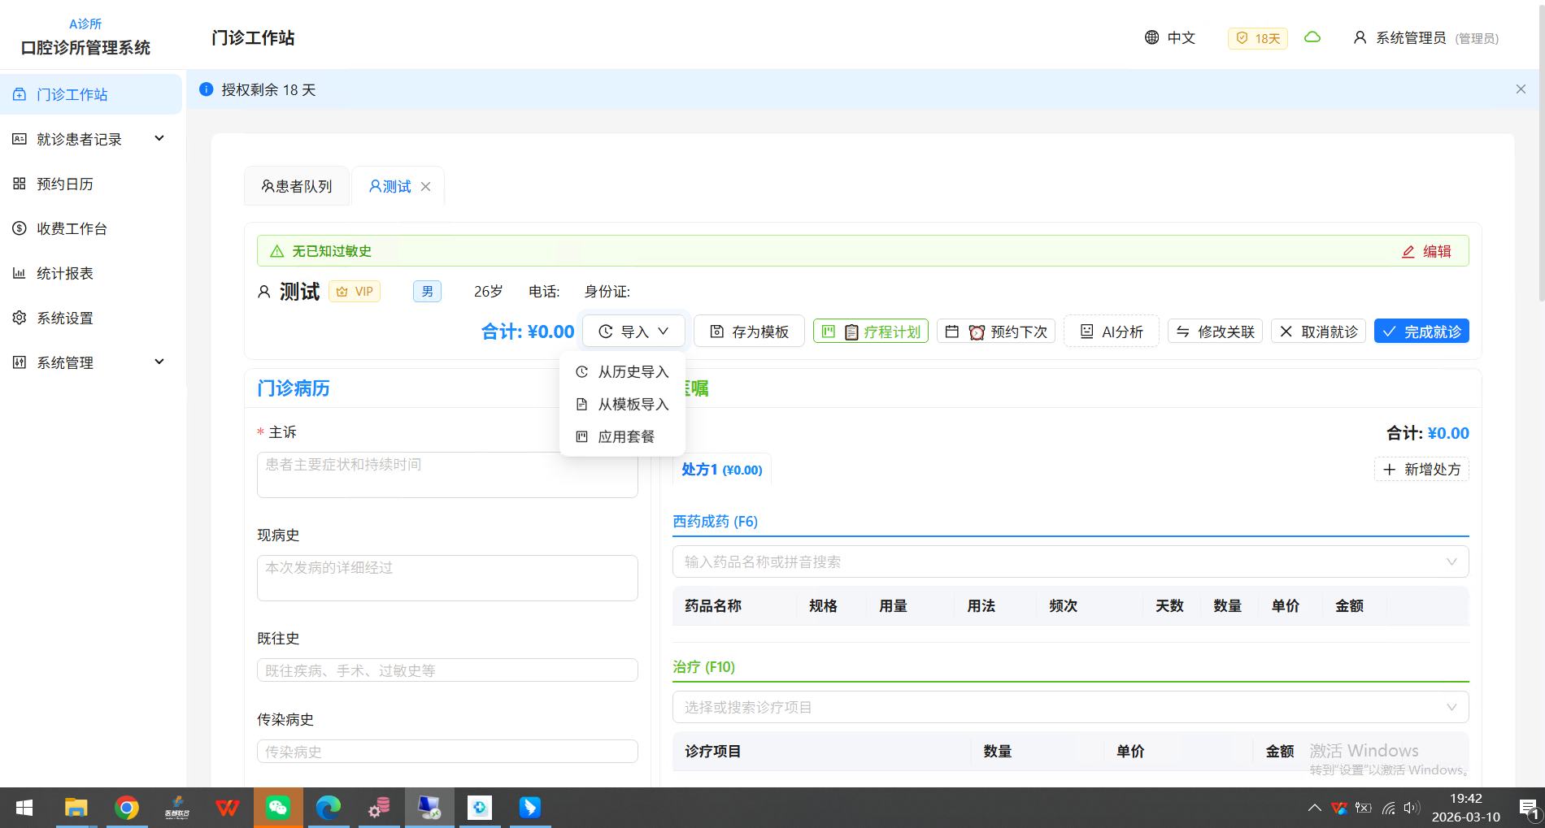
Task: Click the VIP crown badge
Action: tap(354, 292)
